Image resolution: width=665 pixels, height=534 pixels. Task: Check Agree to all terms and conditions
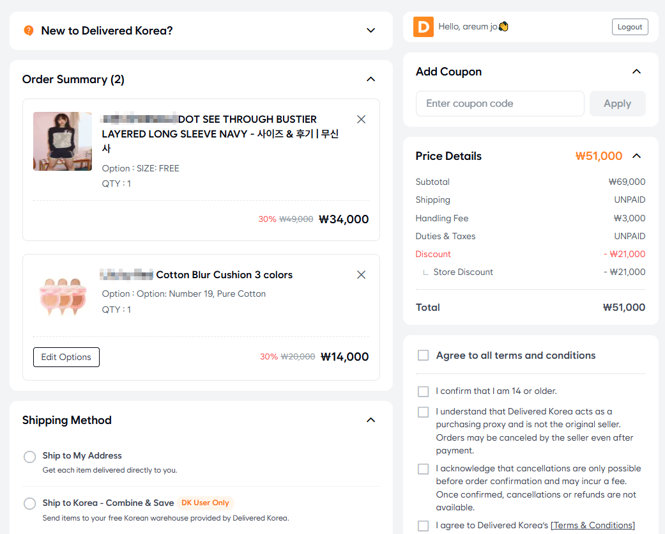424,356
